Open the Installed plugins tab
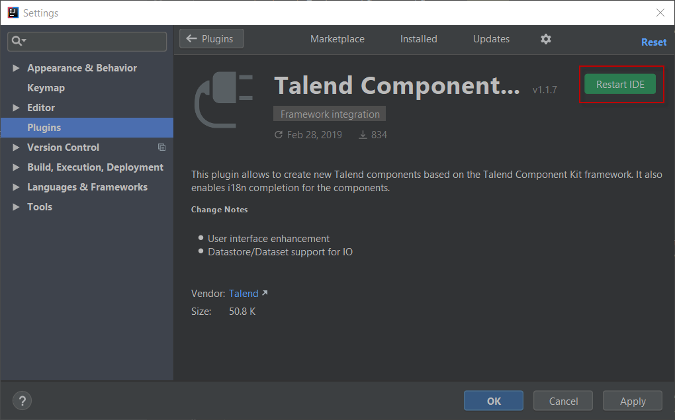This screenshot has width=675, height=420. click(418, 39)
